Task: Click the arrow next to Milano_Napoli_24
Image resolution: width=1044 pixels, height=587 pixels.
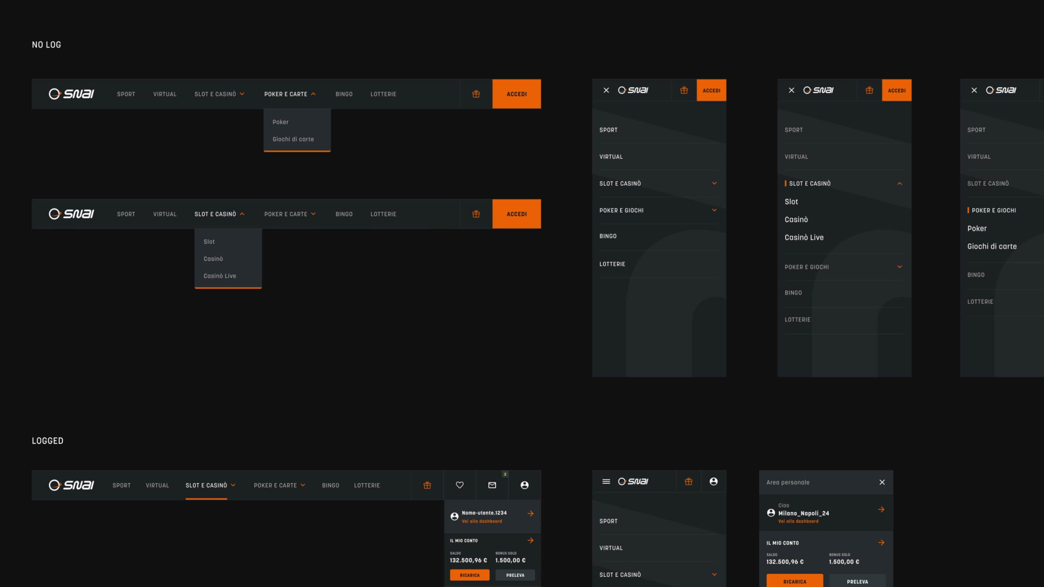Action: click(x=881, y=510)
